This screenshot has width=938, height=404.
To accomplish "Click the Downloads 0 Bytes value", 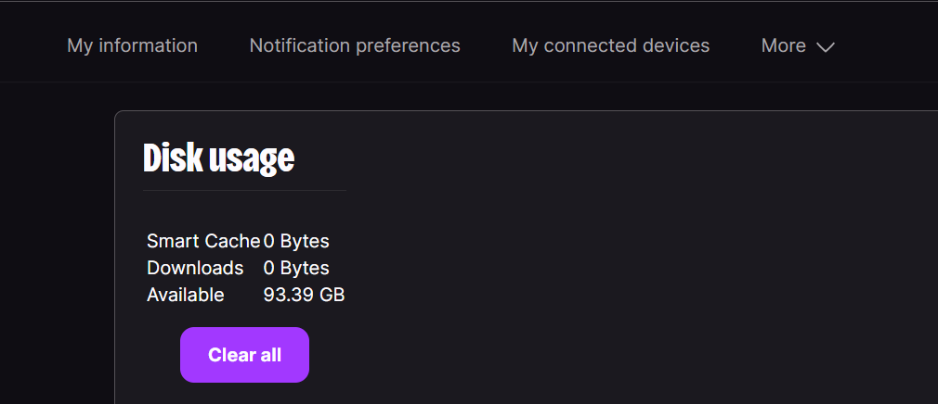I will tap(296, 268).
